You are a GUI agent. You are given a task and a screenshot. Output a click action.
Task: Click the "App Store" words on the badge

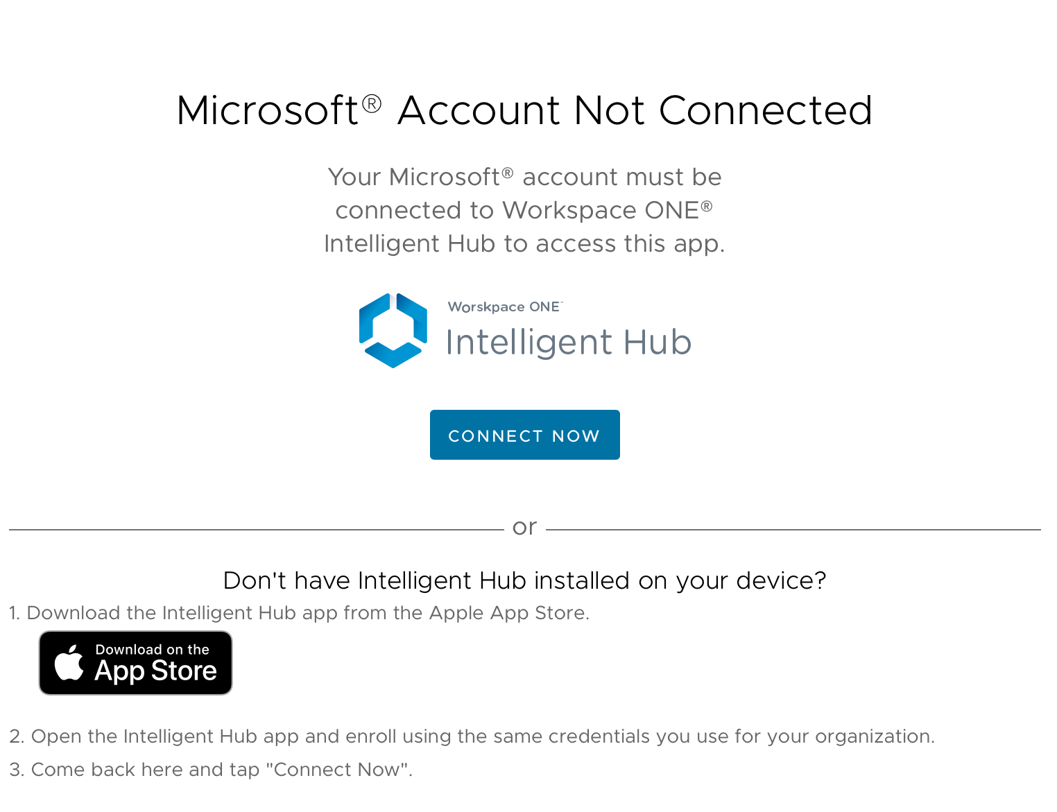click(x=156, y=671)
